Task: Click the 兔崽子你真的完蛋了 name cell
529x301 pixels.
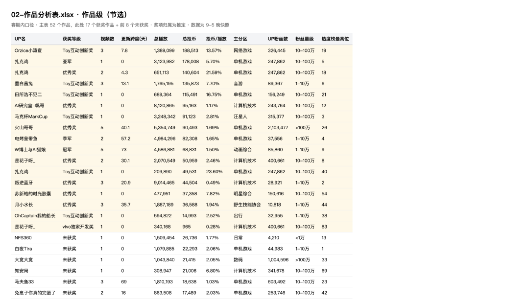Action: 35,293
